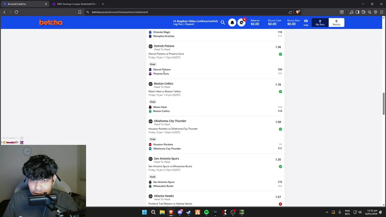Open the My Bets tab

pyautogui.click(x=320, y=23)
